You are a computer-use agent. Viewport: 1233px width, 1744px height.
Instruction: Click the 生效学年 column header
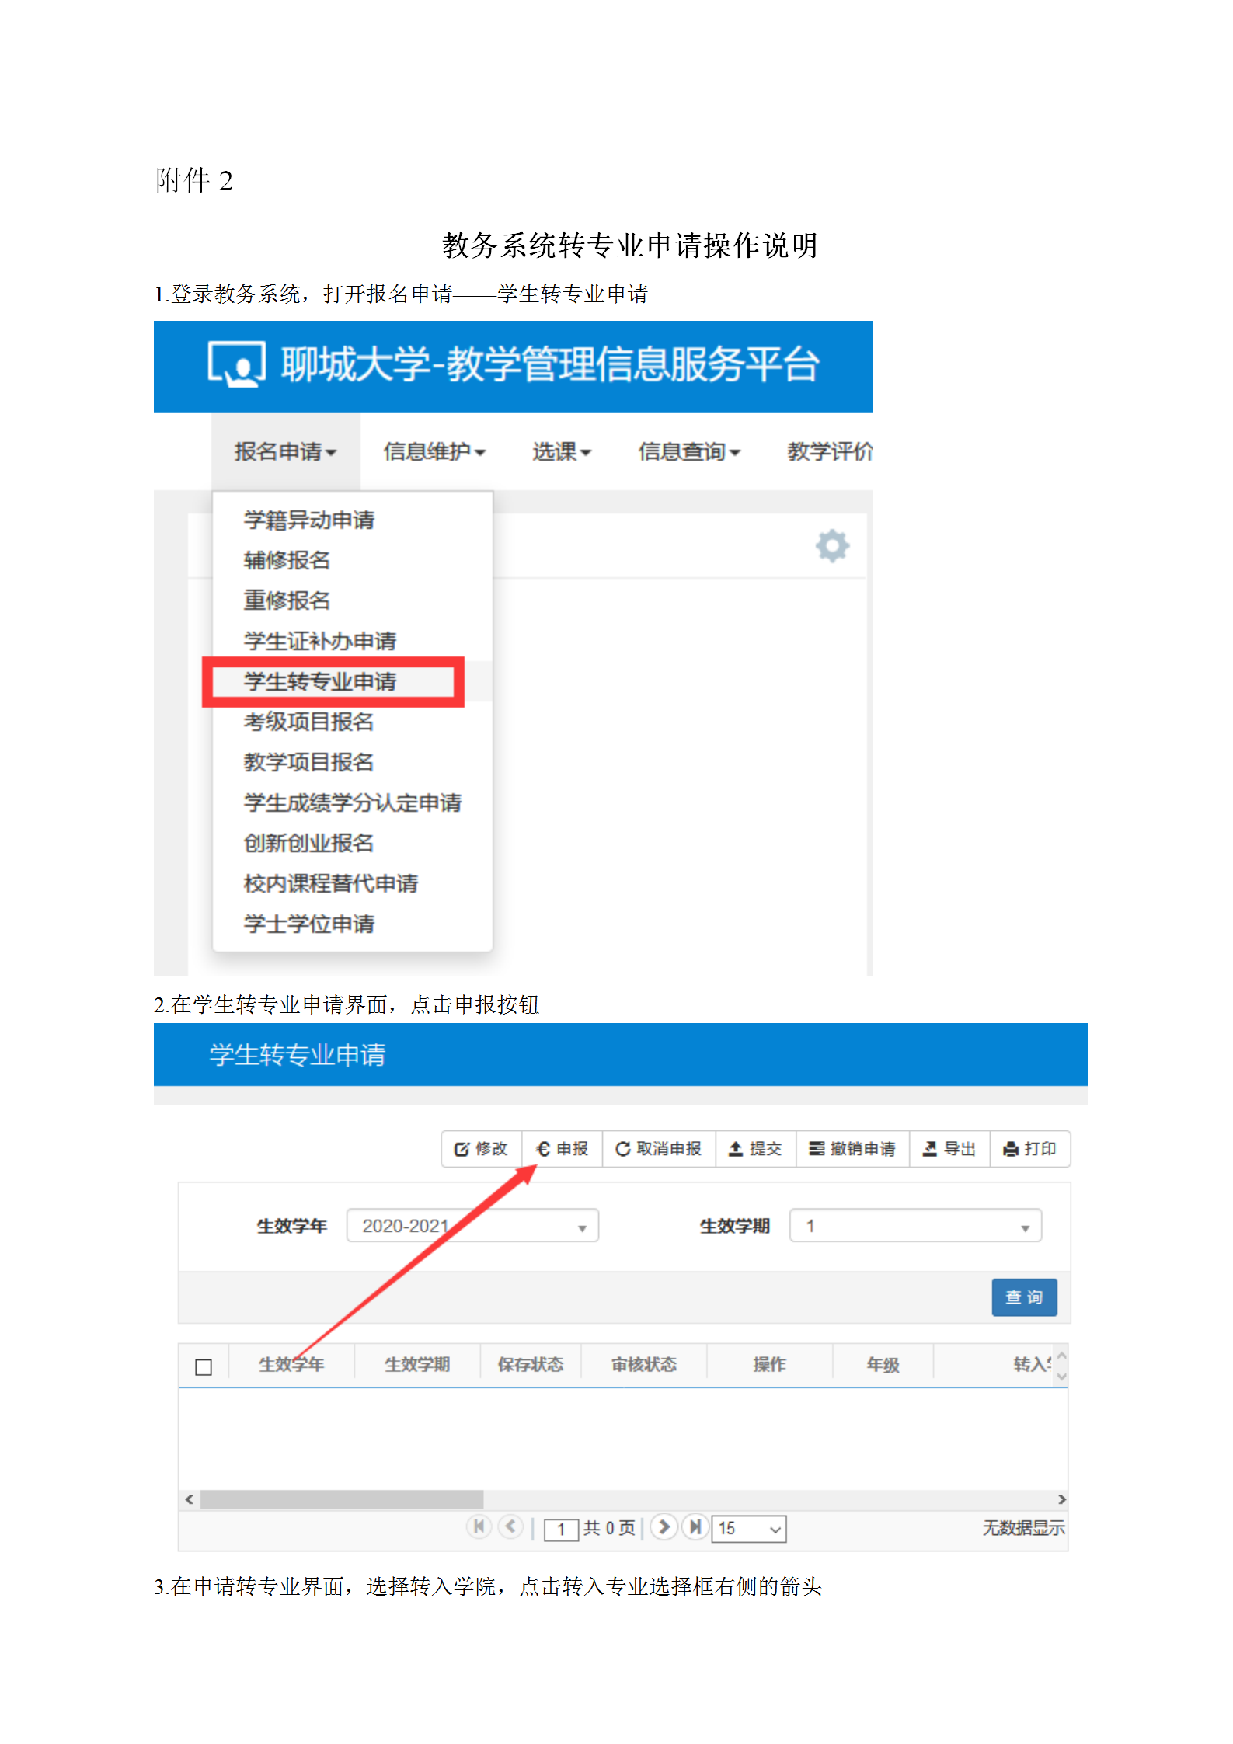(x=291, y=1365)
